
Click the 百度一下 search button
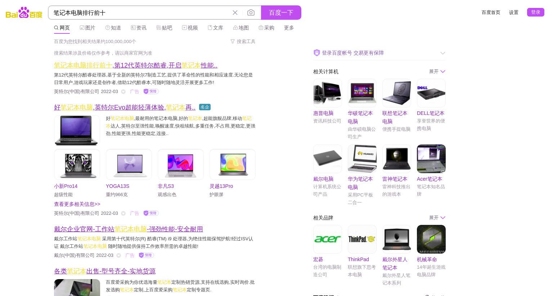point(281,13)
